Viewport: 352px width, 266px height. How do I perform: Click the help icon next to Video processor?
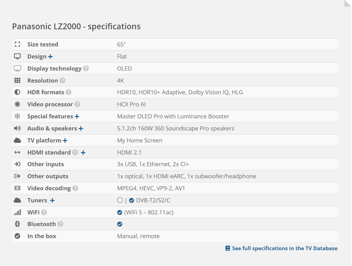pos(77,104)
